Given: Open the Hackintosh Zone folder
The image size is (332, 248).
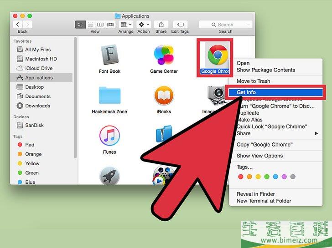Looking at the screenshot, I should pyautogui.click(x=109, y=95).
